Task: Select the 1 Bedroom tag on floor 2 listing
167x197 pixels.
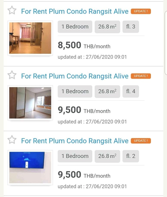Action: (x=75, y=156)
